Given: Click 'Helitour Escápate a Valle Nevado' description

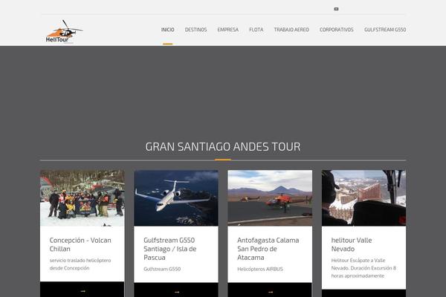Looking at the screenshot, I should click(363, 268).
